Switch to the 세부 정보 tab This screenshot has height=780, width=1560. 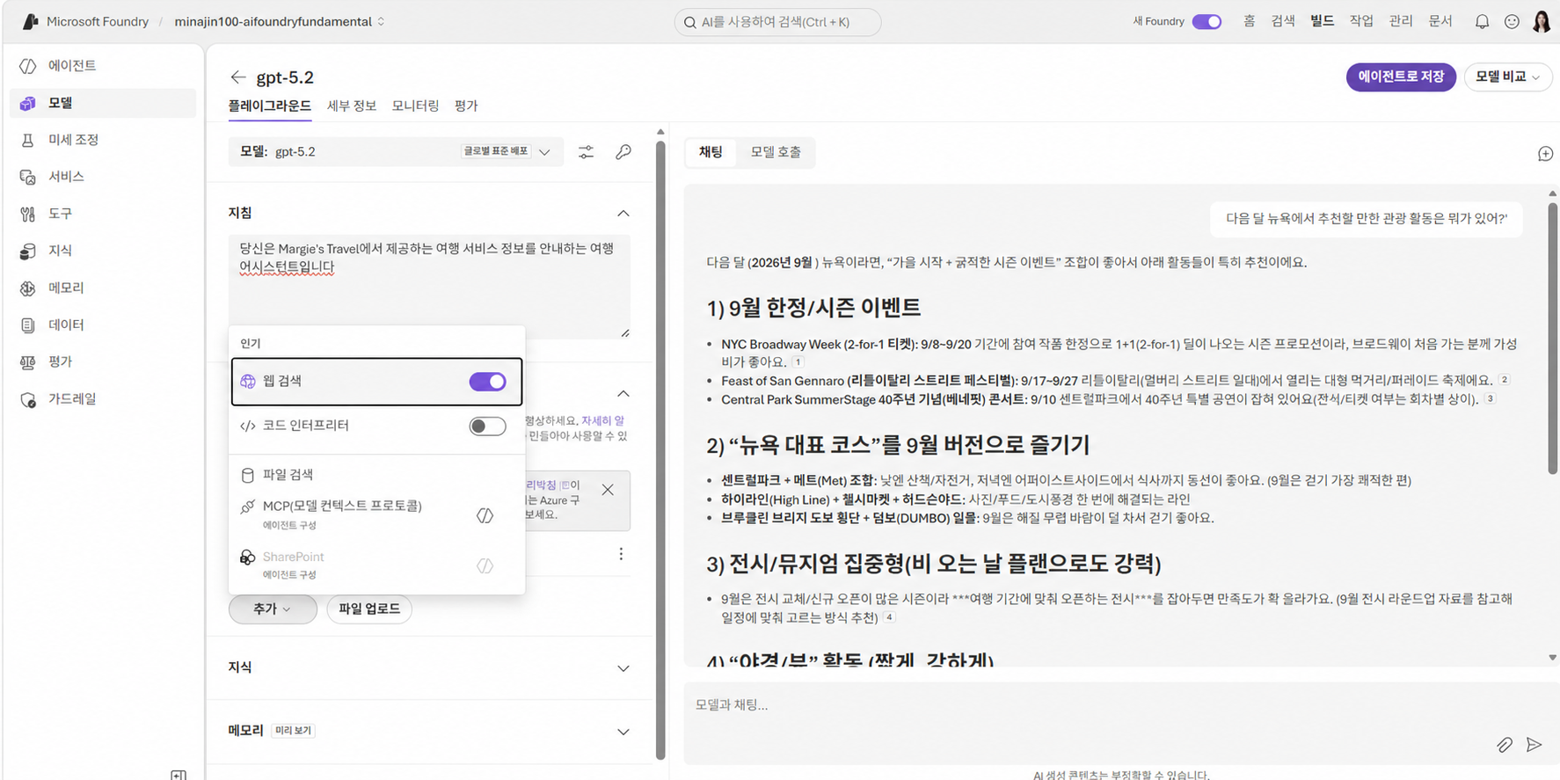pyautogui.click(x=352, y=106)
